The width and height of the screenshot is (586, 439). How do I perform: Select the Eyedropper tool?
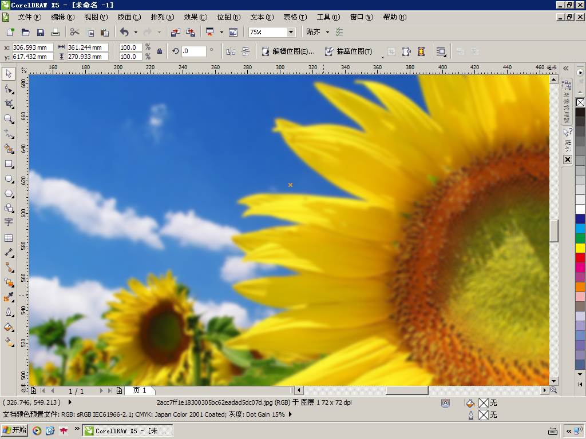click(9, 297)
